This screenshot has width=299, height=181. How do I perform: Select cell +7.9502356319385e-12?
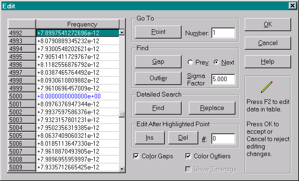tap(78, 128)
